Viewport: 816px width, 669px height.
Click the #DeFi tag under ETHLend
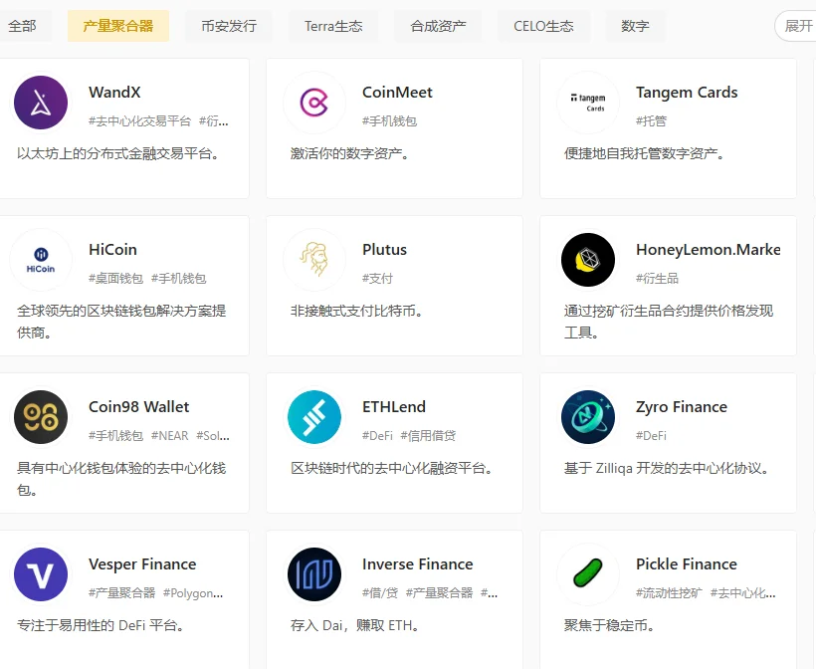coord(378,436)
